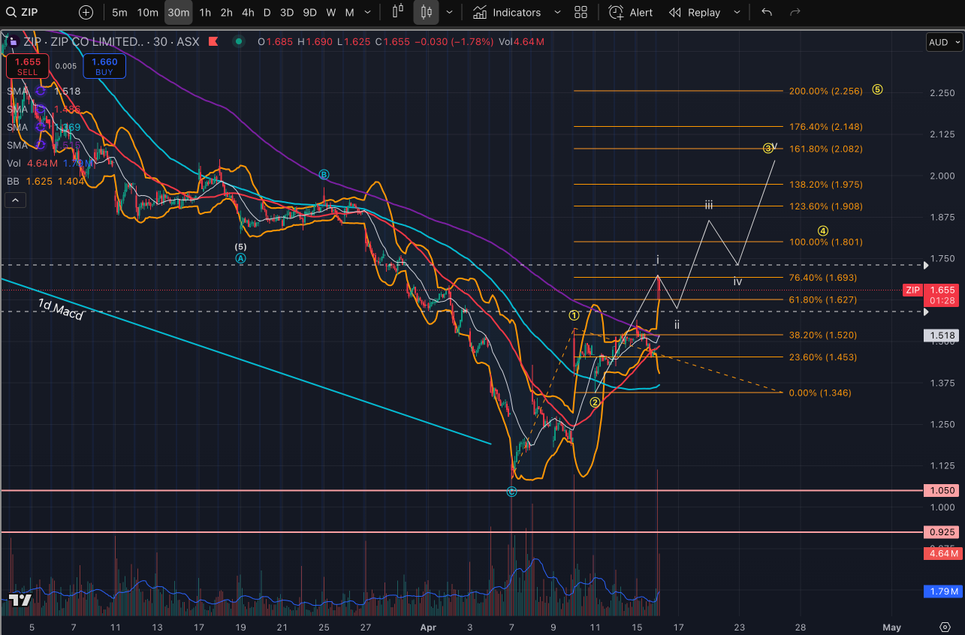Click the TradingView logo on chart
The image size is (965, 635).
coord(20,600)
